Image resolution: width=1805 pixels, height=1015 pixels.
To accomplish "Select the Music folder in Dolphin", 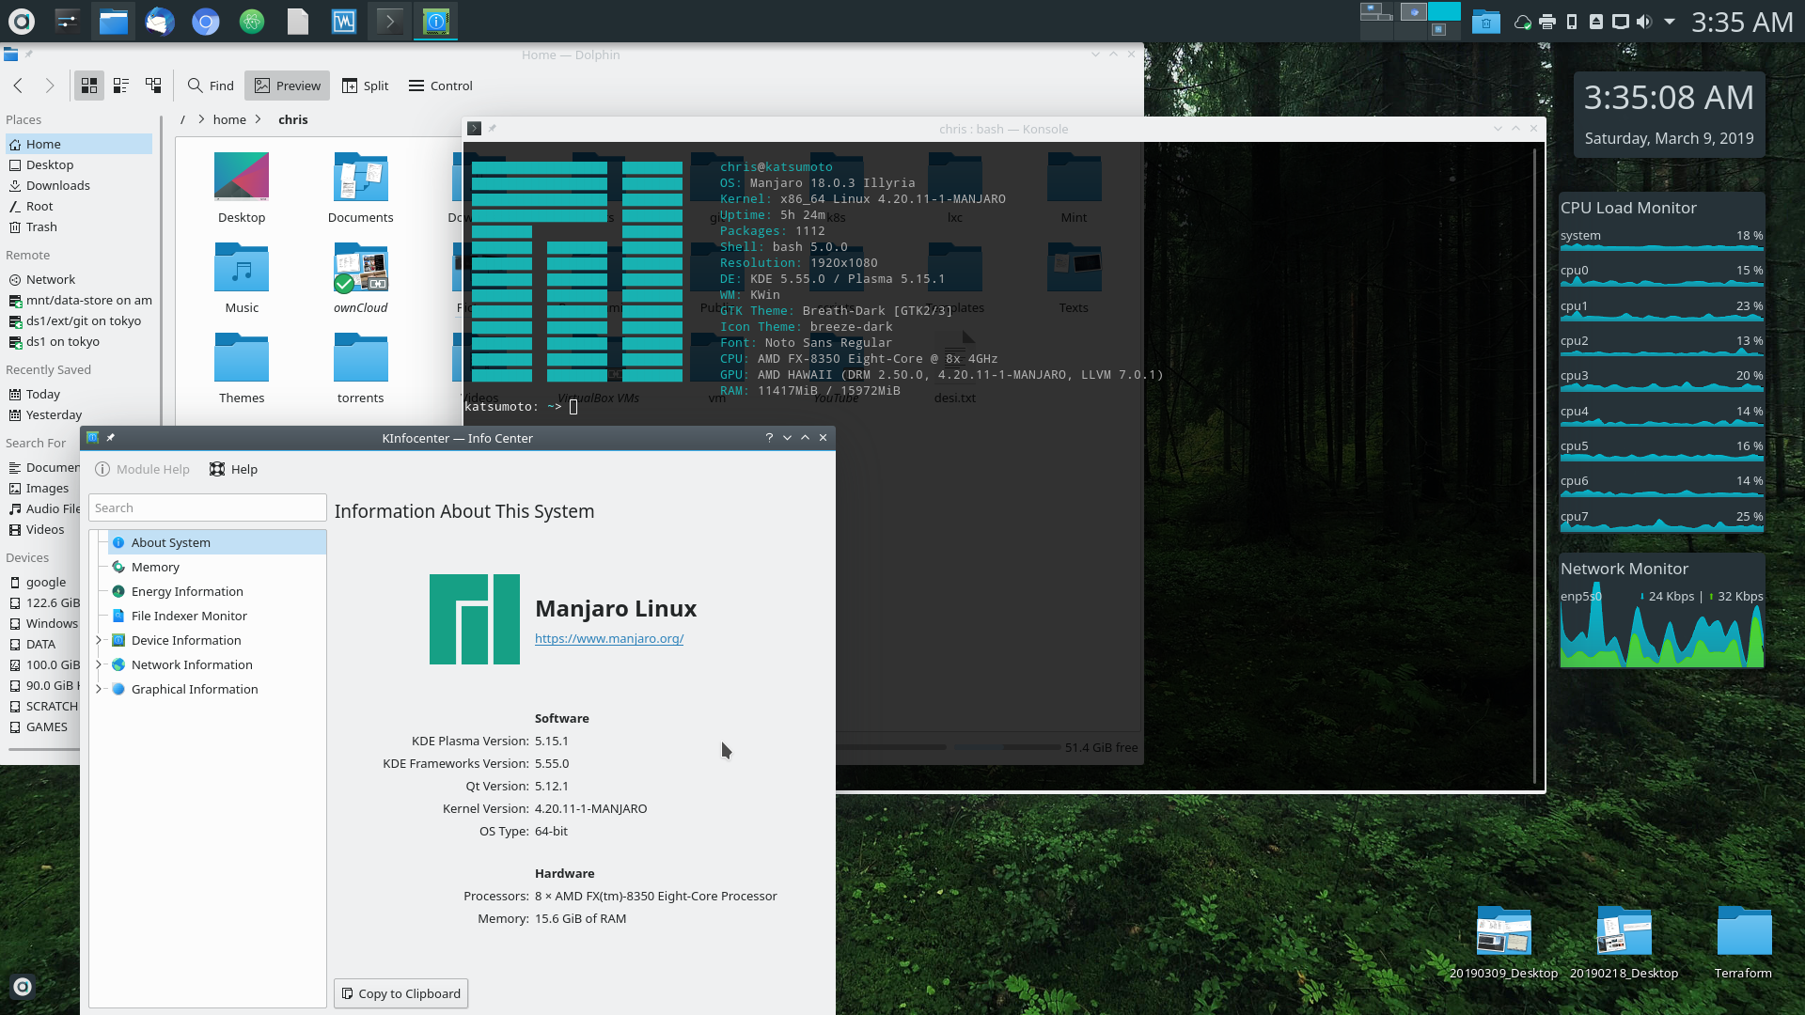I will [242, 278].
